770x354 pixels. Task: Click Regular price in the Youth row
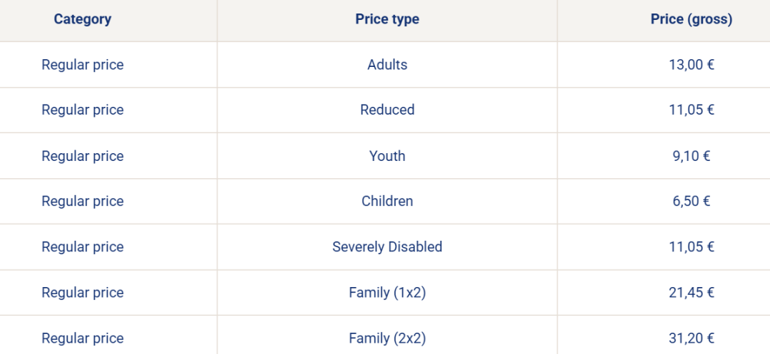83,156
